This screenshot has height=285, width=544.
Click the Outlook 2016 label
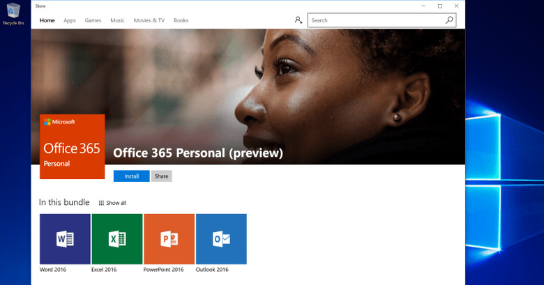click(212, 270)
